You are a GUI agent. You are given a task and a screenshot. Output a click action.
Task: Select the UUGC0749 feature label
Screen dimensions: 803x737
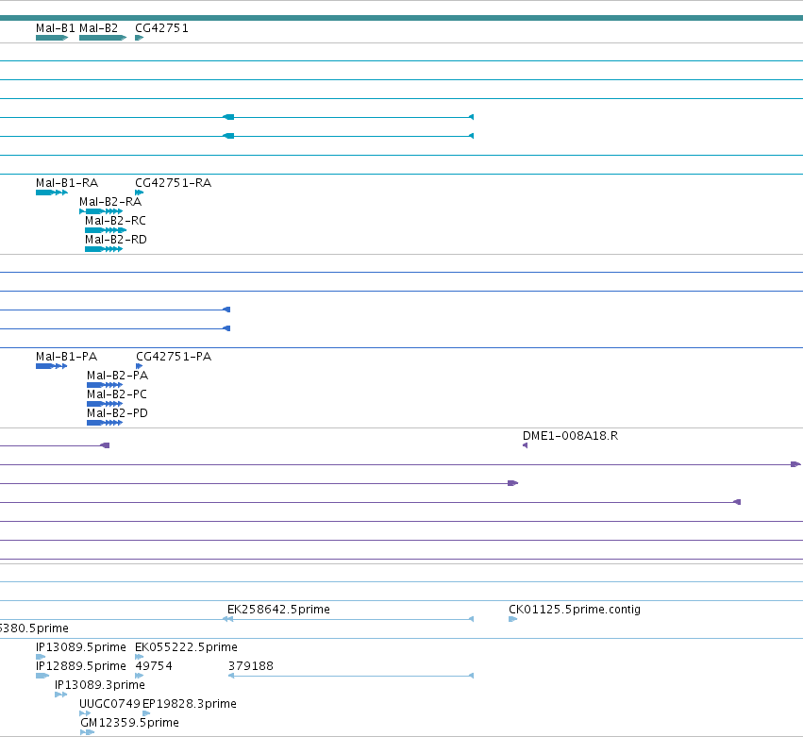(109, 704)
